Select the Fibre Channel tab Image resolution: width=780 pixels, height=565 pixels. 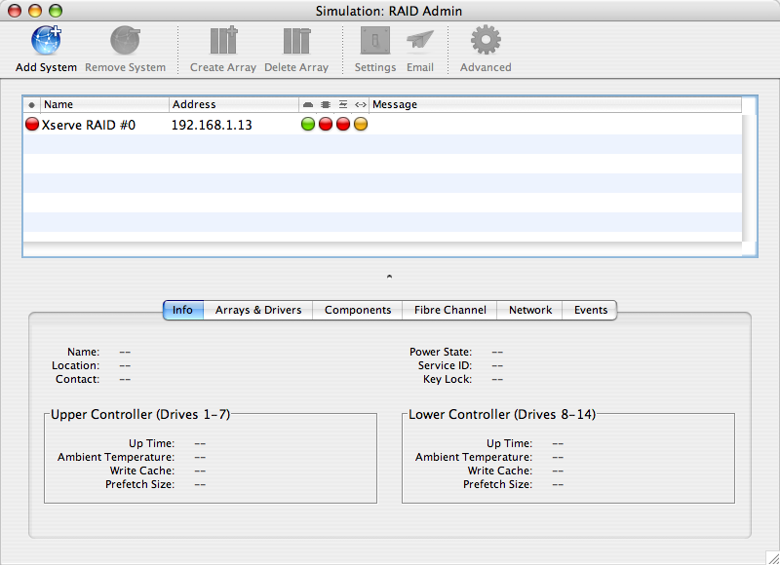tap(449, 310)
